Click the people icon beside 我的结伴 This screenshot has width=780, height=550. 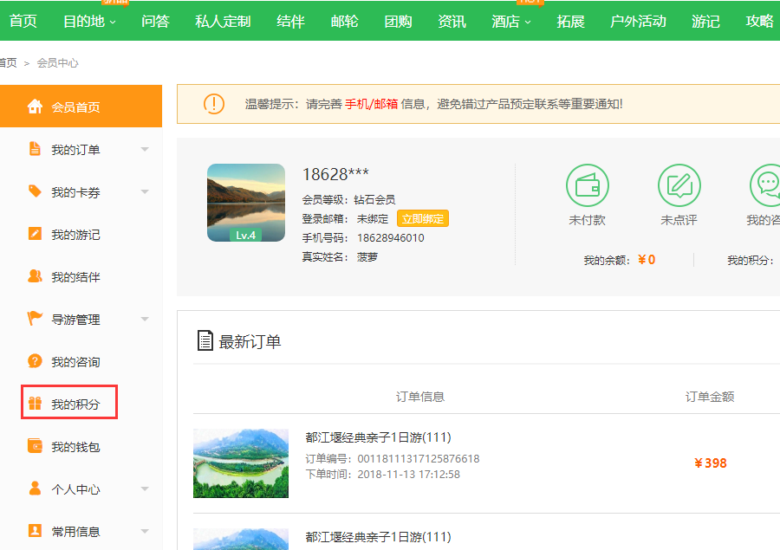[35, 276]
